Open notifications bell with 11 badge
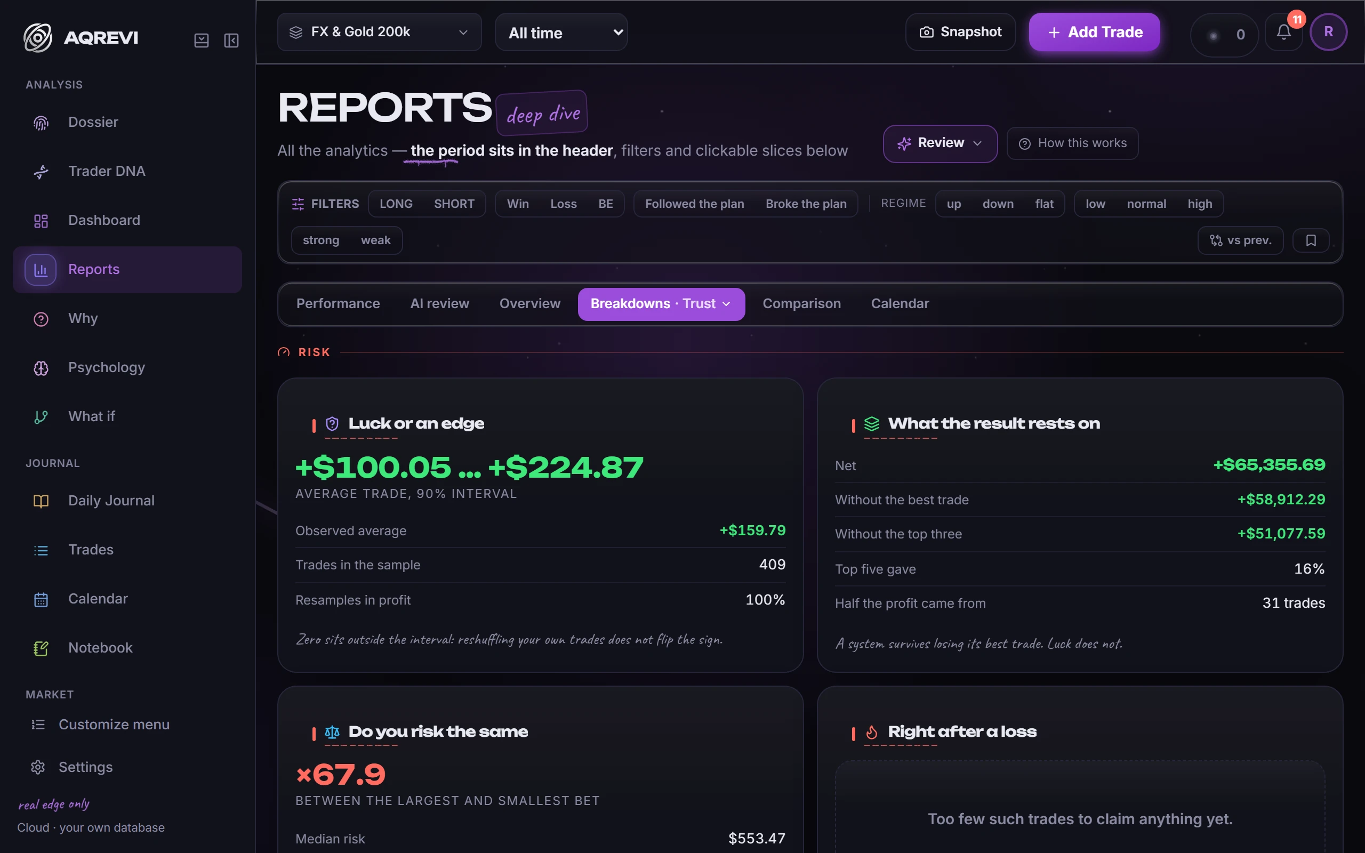 [x=1284, y=32]
